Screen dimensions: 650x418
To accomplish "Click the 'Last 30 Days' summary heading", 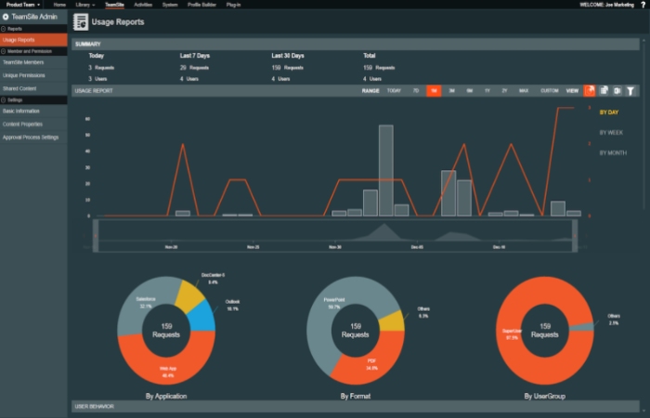I will pos(288,56).
